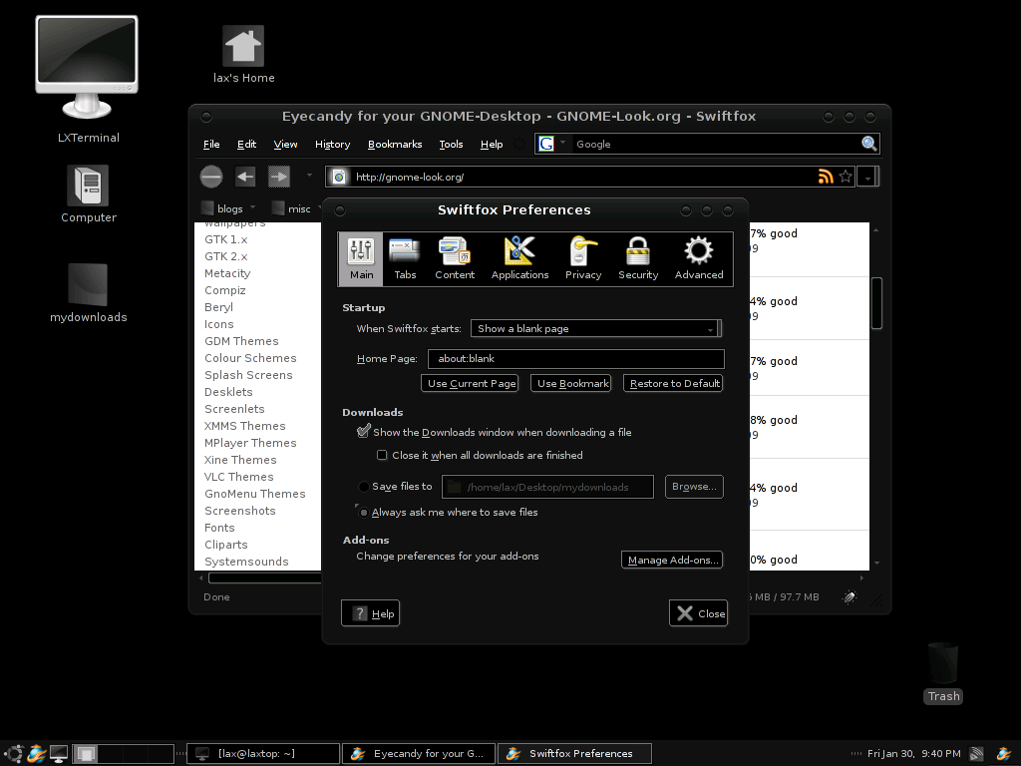
Task: Open the Security preferences pane
Action: pos(638,258)
